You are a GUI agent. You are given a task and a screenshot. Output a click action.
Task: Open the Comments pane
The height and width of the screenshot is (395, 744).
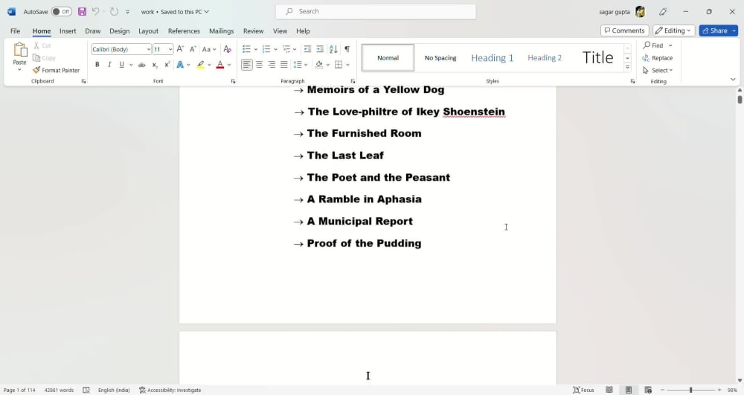tap(624, 30)
